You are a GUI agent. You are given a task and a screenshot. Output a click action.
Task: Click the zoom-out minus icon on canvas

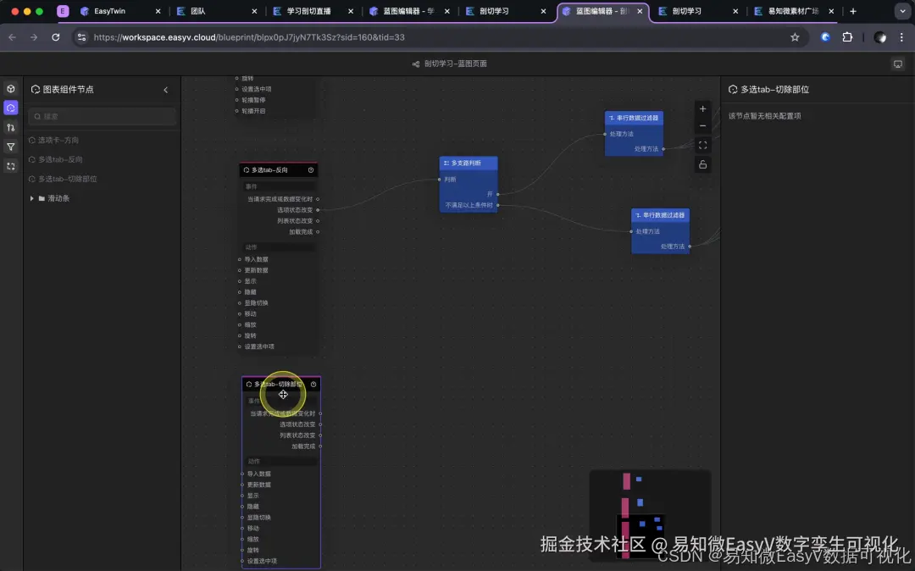point(702,126)
